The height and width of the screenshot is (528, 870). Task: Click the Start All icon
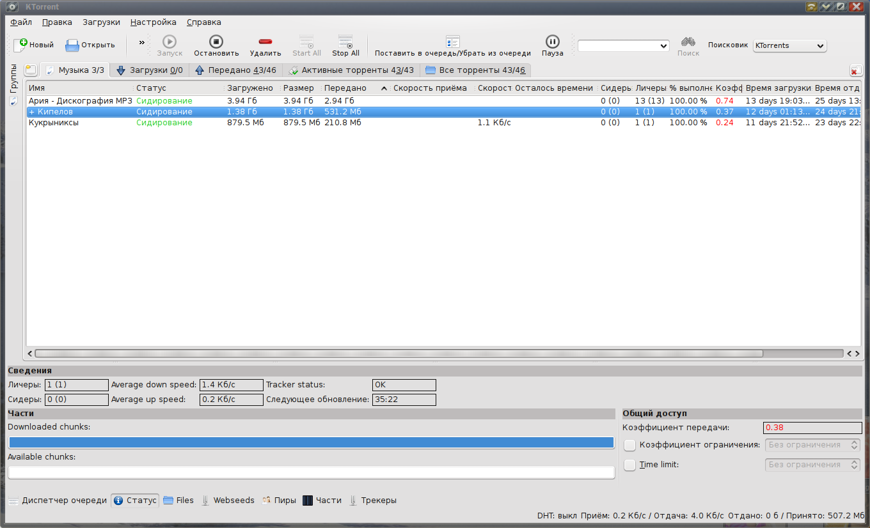coord(306,42)
